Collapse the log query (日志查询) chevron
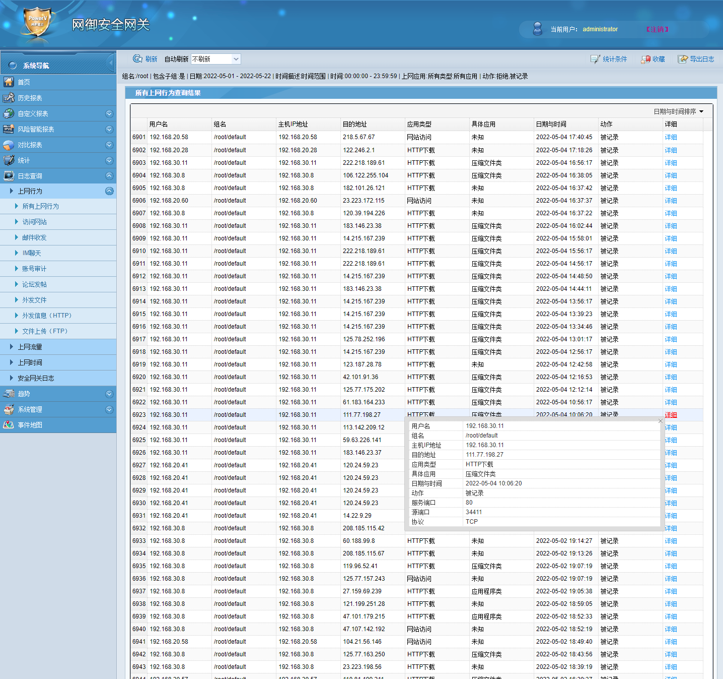The width and height of the screenshot is (723, 679). coord(109,176)
